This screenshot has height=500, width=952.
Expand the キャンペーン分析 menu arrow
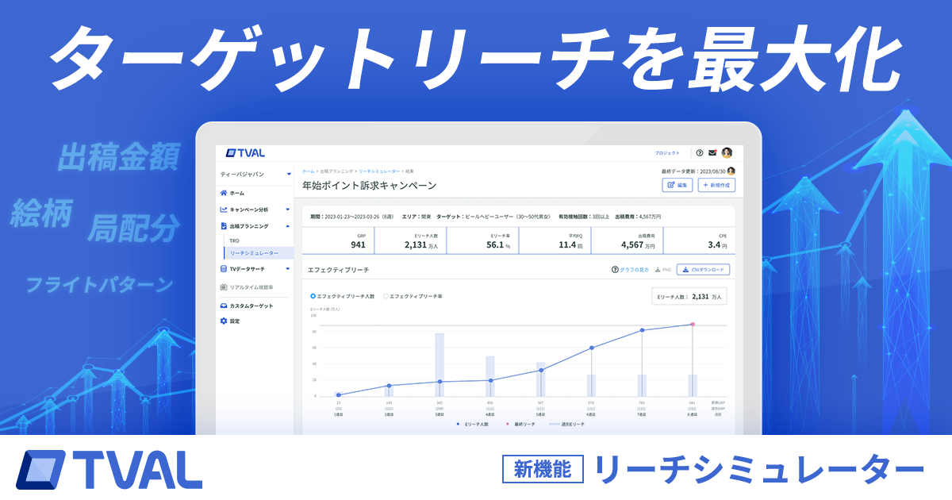(288, 210)
